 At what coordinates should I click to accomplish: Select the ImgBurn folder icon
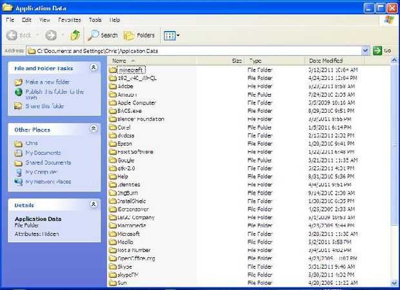pyautogui.click(x=113, y=193)
